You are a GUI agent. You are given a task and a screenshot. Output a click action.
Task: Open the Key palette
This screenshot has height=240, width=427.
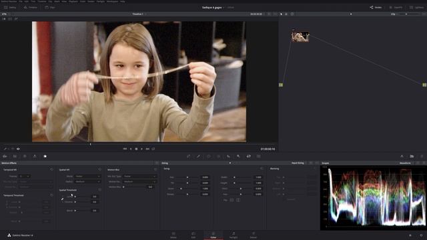[238, 156]
